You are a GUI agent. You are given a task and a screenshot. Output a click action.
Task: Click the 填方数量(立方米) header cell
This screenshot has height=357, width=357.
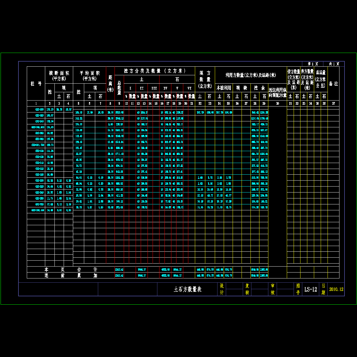(205, 79)
